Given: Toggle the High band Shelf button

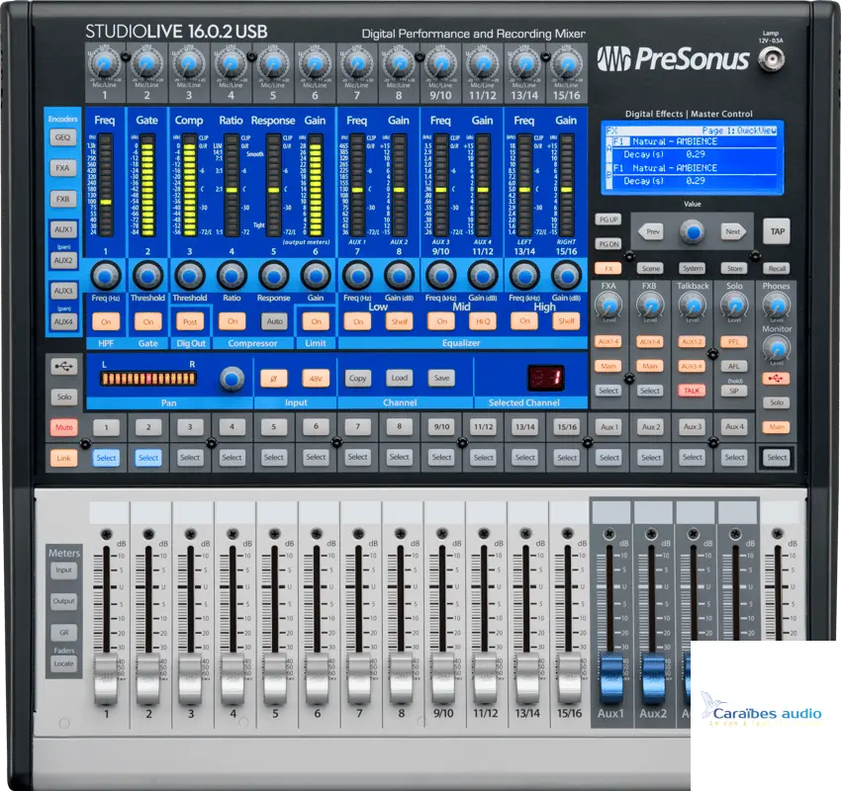Looking at the screenshot, I should 566,321.
